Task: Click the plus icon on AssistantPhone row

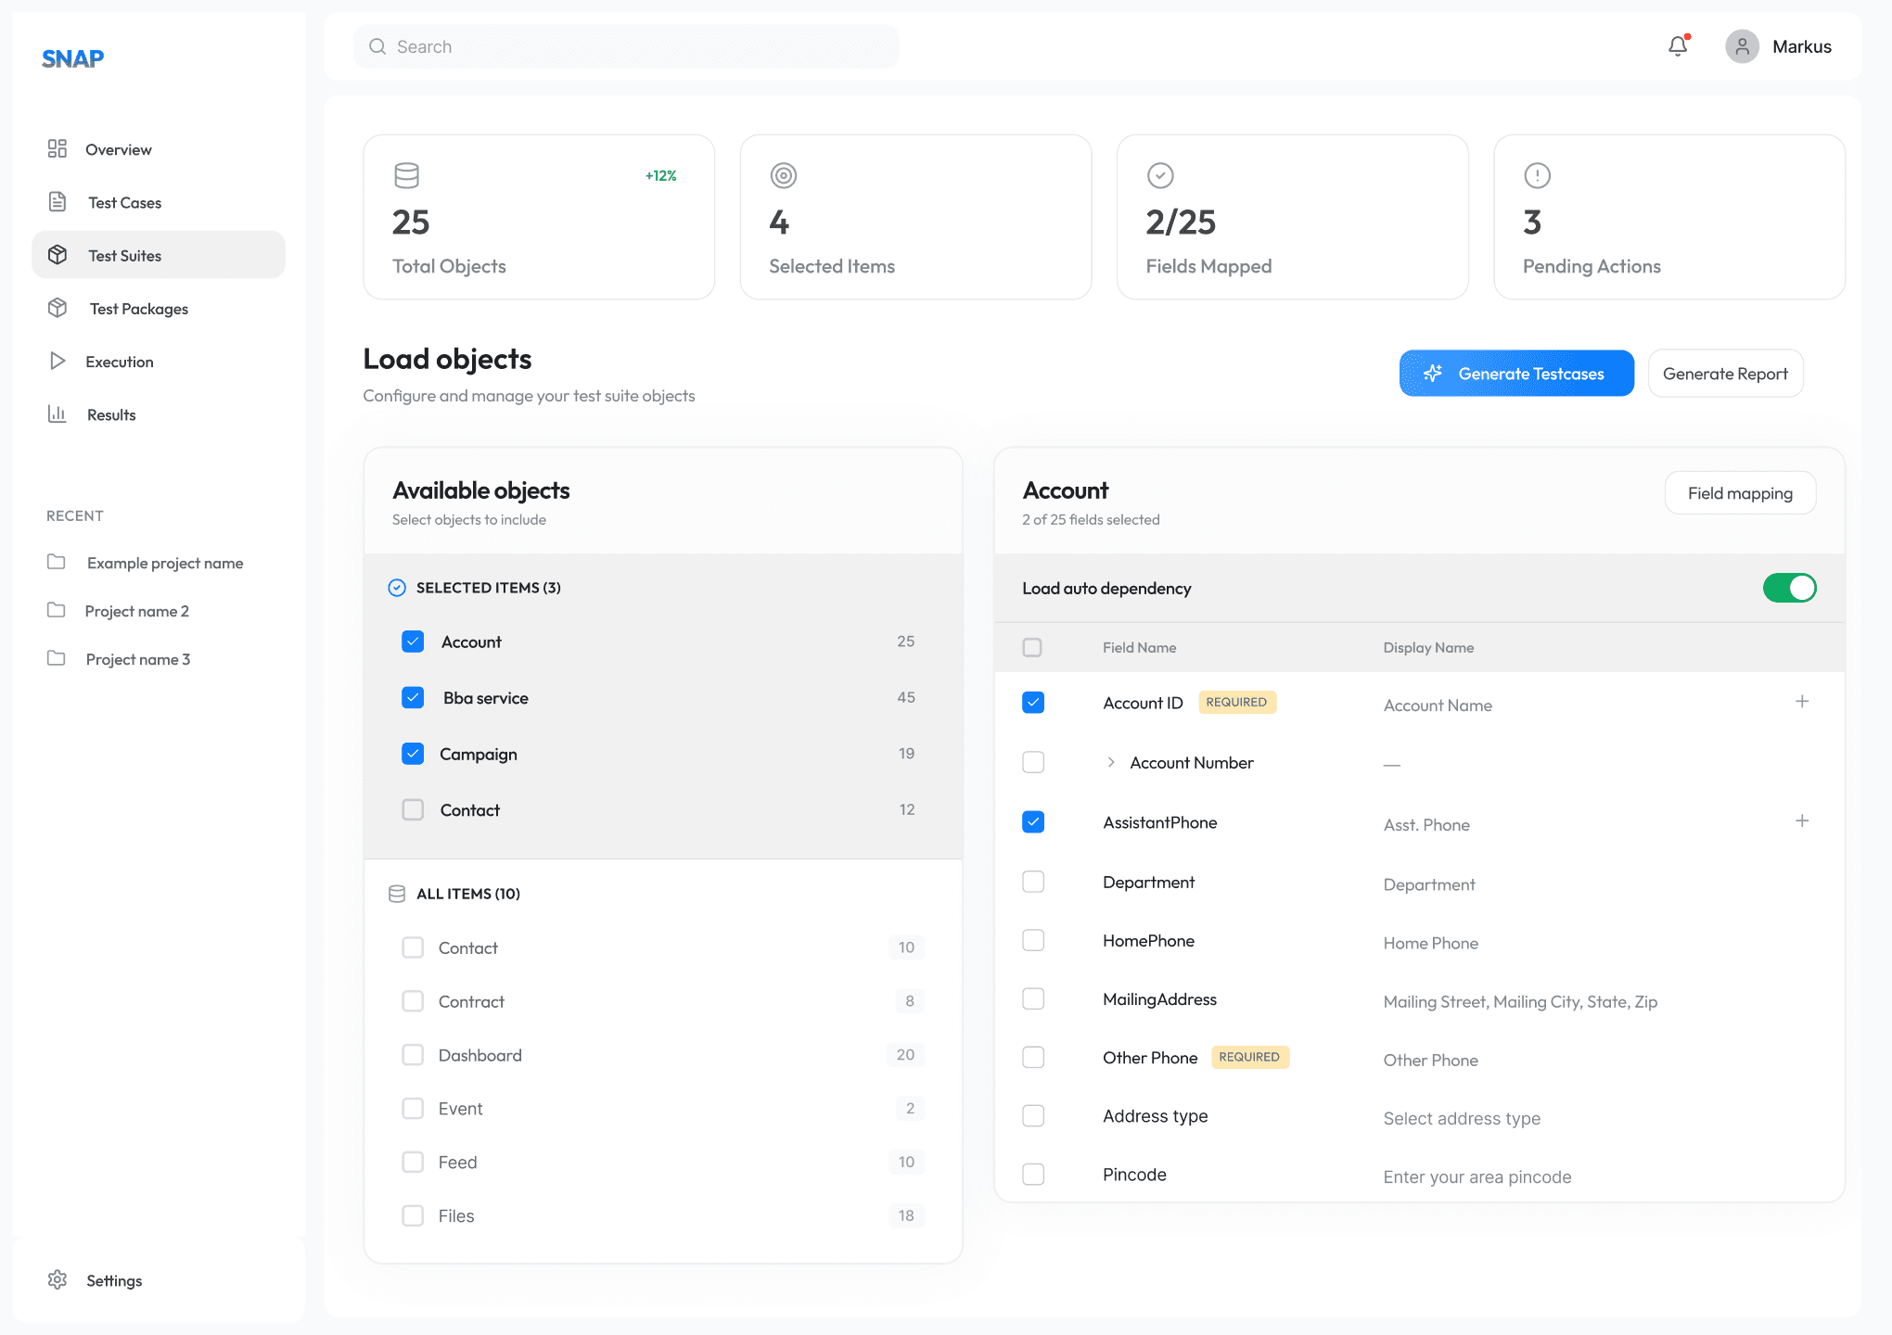Action: (x=1801, y=821)
